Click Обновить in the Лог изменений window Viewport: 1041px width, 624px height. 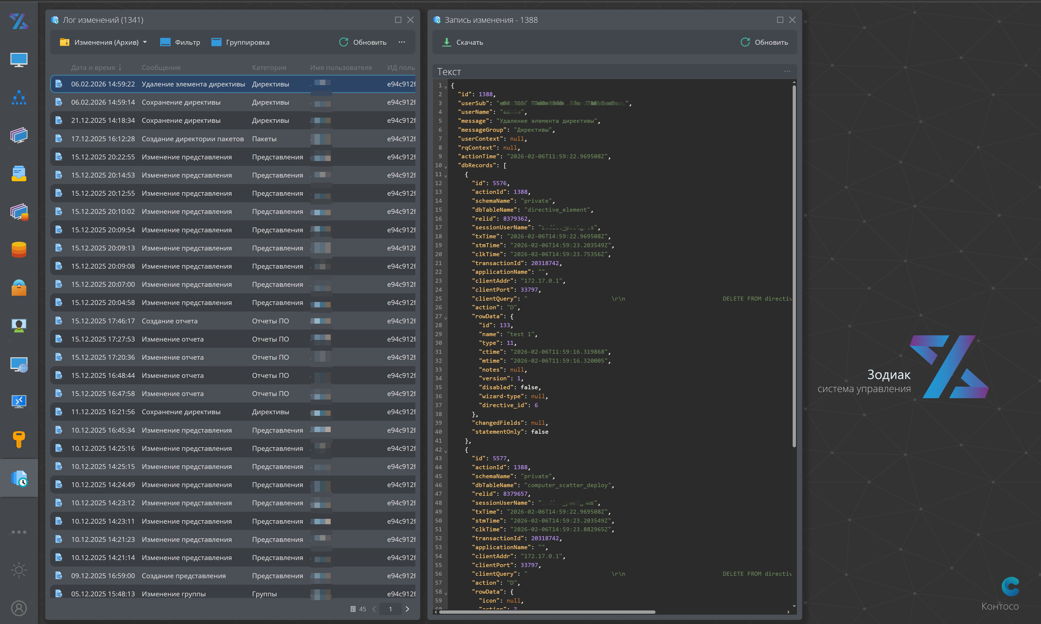point(362,42)
